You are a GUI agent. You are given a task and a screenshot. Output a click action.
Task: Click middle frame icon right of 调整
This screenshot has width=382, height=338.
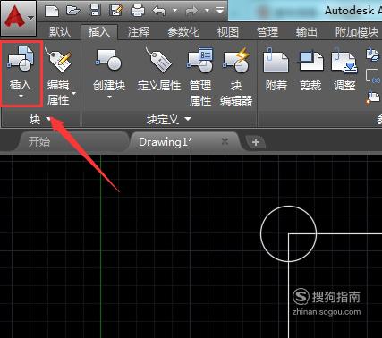(373, 76)
